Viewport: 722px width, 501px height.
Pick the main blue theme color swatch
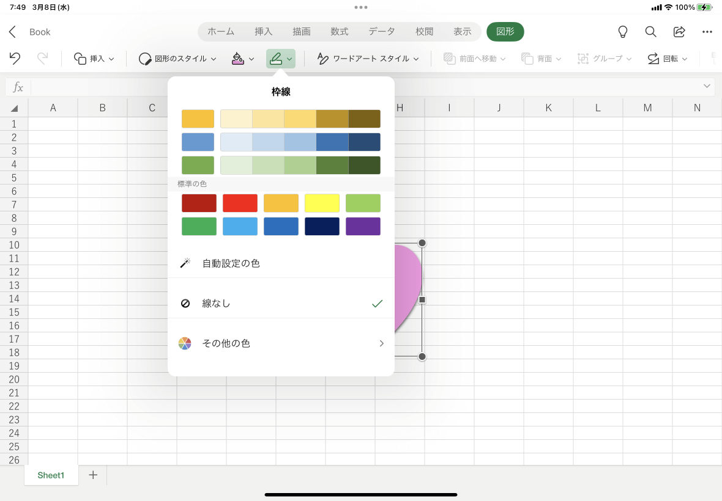coord(198,142)
